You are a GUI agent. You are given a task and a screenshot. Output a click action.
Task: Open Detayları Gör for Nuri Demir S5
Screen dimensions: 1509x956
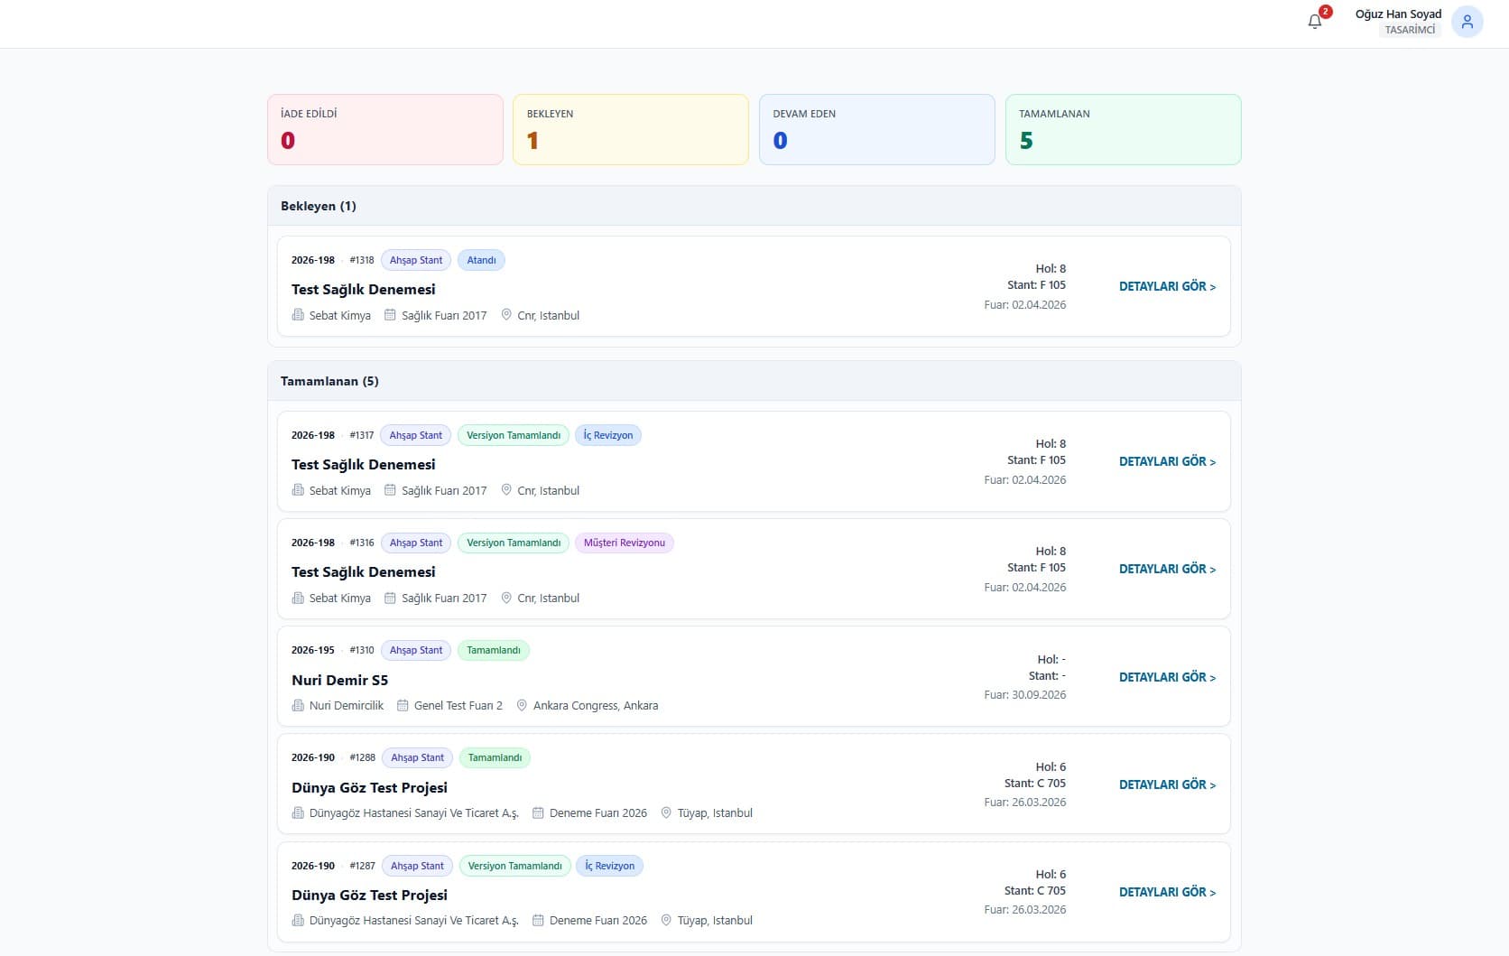pos(1167,677)
